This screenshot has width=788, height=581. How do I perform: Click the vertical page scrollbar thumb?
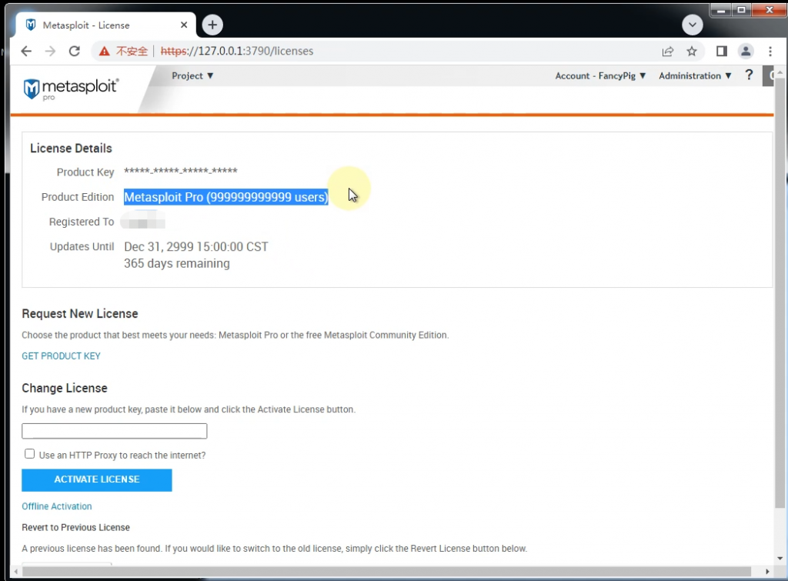click(x=780, y=292)
